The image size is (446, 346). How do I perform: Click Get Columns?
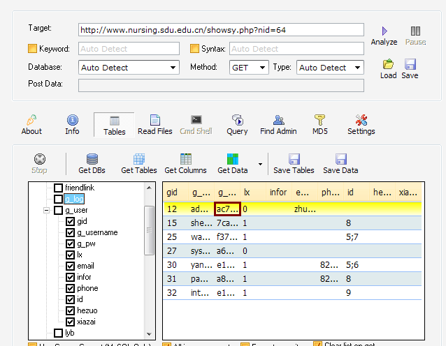point(185,164)
